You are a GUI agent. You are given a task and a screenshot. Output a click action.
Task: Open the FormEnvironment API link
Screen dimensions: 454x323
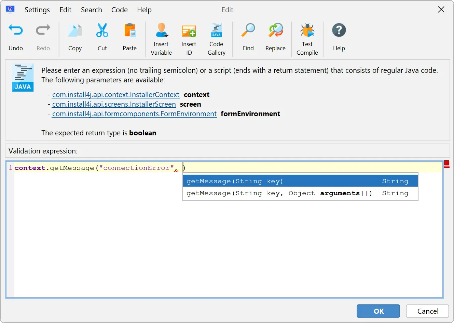(x=134, y=114)
